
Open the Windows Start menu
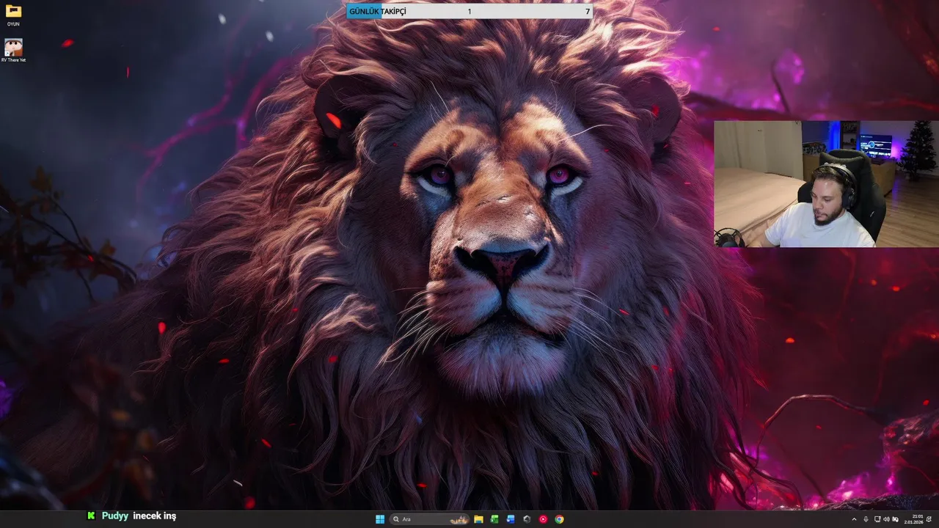coord(380,519)
